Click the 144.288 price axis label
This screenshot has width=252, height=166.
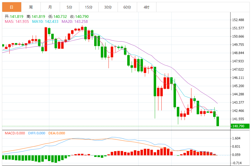click(x=238, y=94)
